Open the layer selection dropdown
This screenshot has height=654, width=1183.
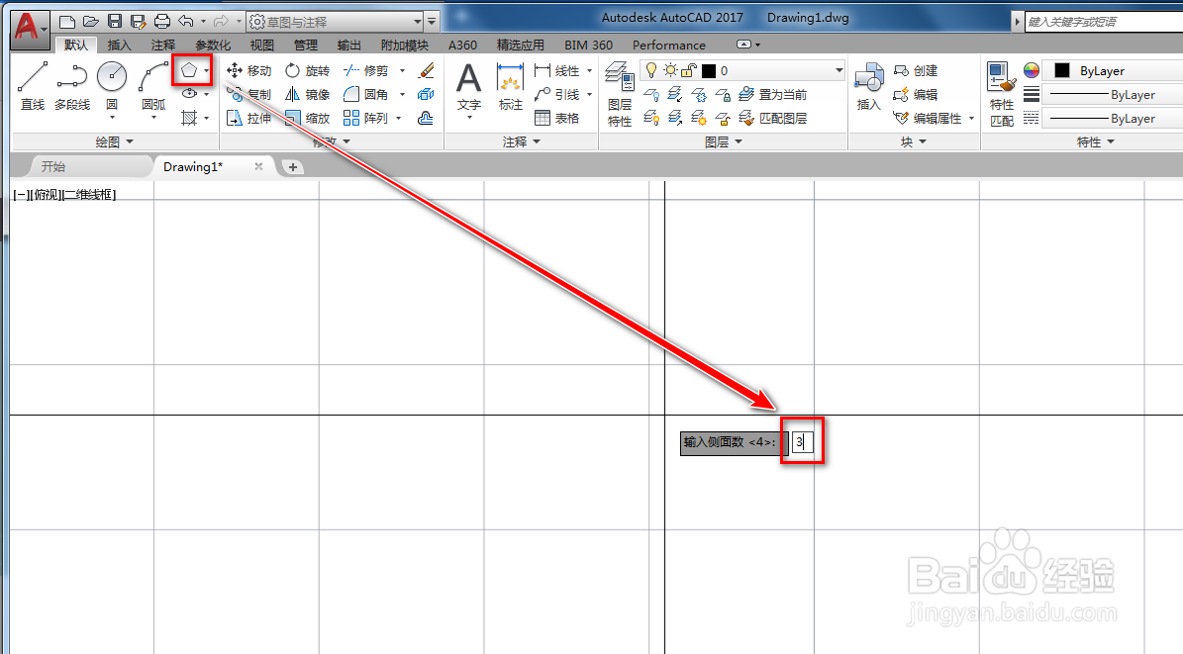click(838, 70)
